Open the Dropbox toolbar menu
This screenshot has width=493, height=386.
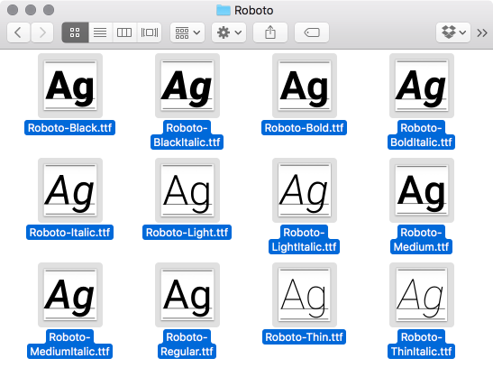[453, 32]
